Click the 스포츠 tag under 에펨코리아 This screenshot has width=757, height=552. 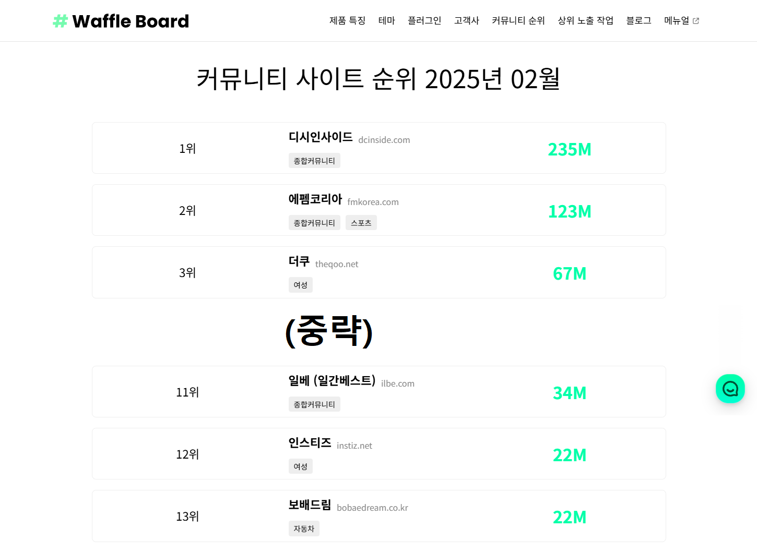coord(361,223)
